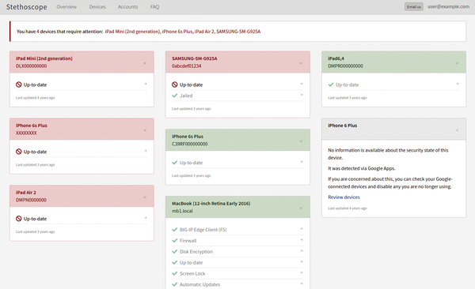The height and width of the screenshot is (289, 475).
Task: Click the Stethoscope brand title
Action: (x=27, y=7)
